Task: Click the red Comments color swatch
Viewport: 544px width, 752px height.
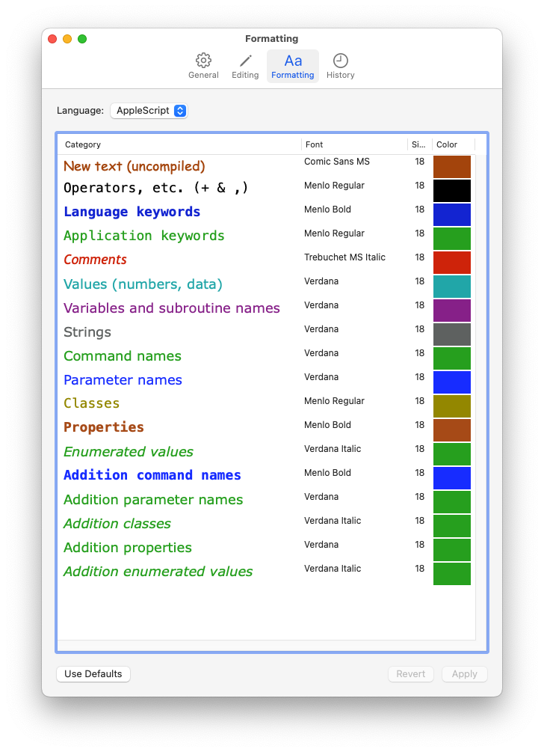Action: click(452, 263)
